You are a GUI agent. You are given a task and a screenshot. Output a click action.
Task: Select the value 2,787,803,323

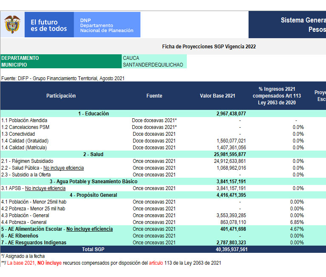pos(231,242)
